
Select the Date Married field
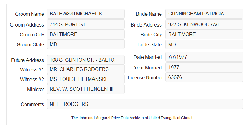pos(204,57)
